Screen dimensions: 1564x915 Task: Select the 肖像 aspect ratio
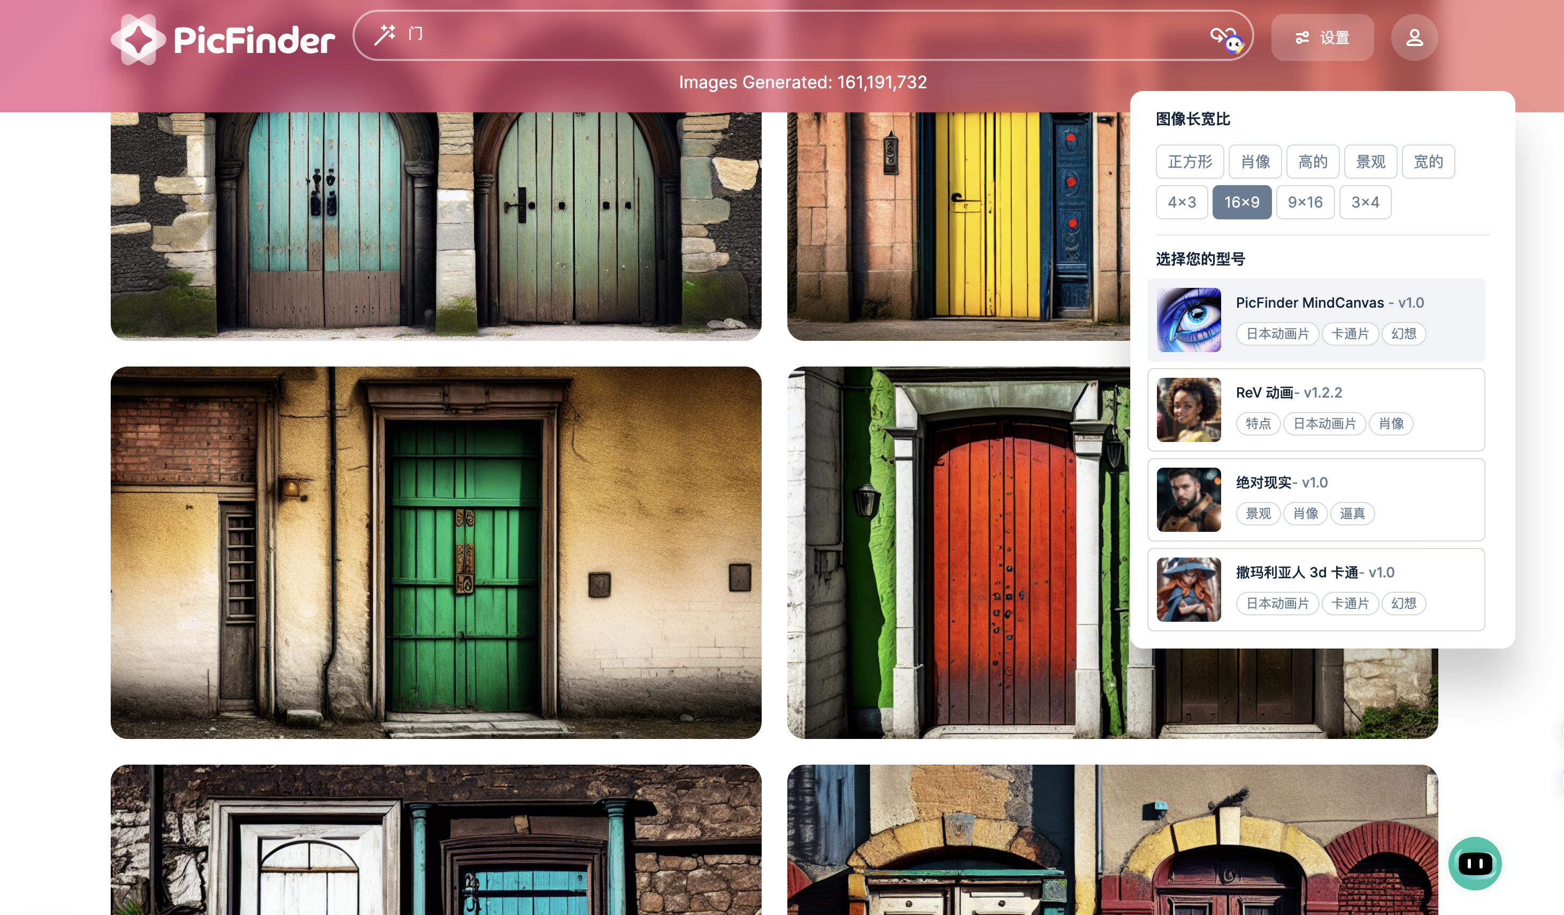1255,162
